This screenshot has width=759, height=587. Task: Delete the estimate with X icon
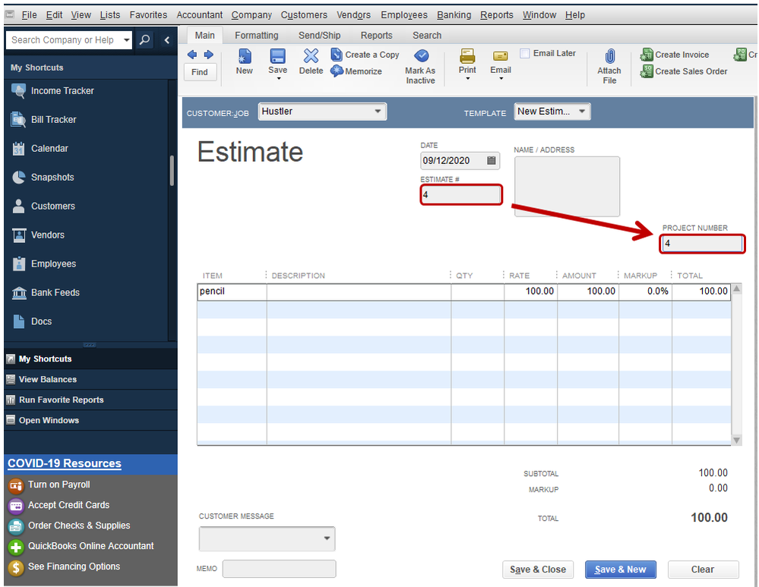coord(311,55)
